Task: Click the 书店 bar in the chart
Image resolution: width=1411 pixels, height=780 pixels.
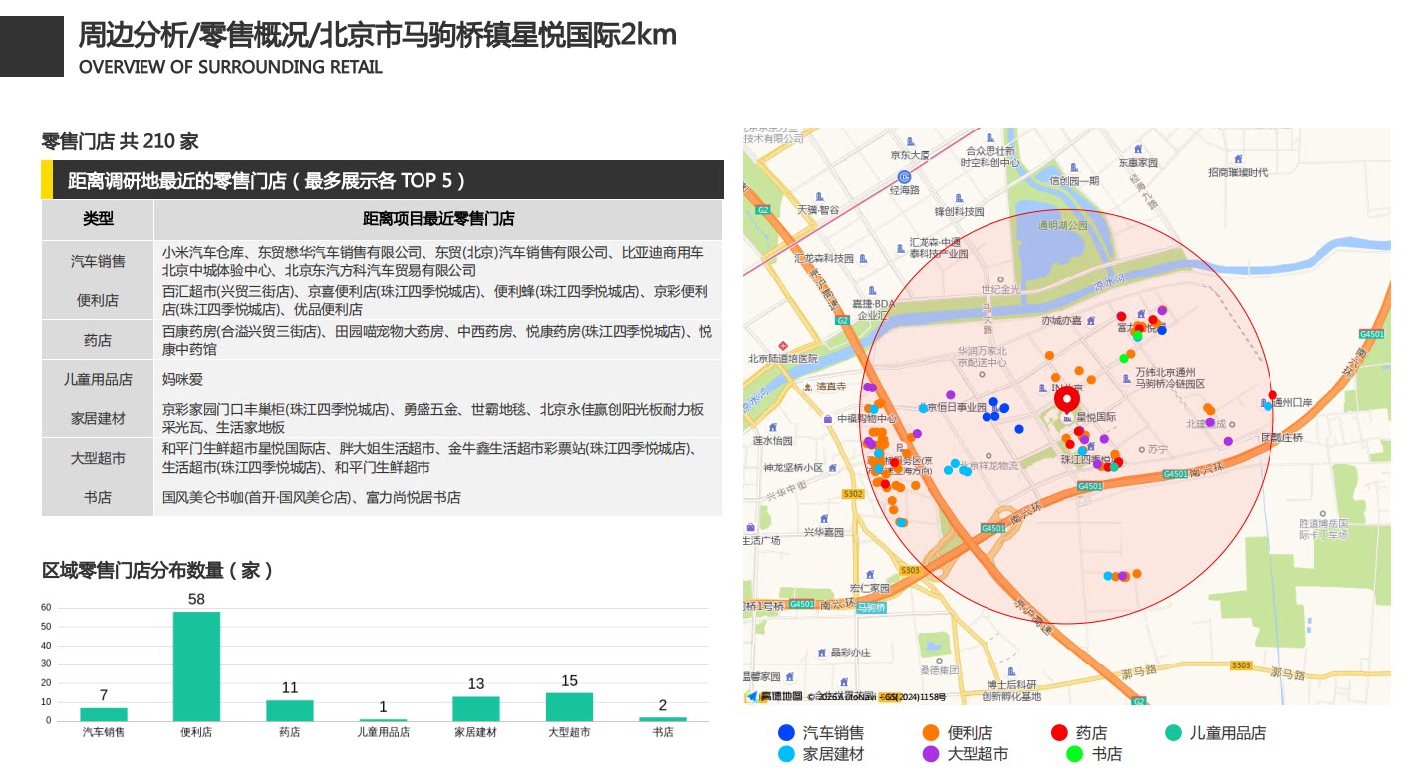Action: click(663, 719)
